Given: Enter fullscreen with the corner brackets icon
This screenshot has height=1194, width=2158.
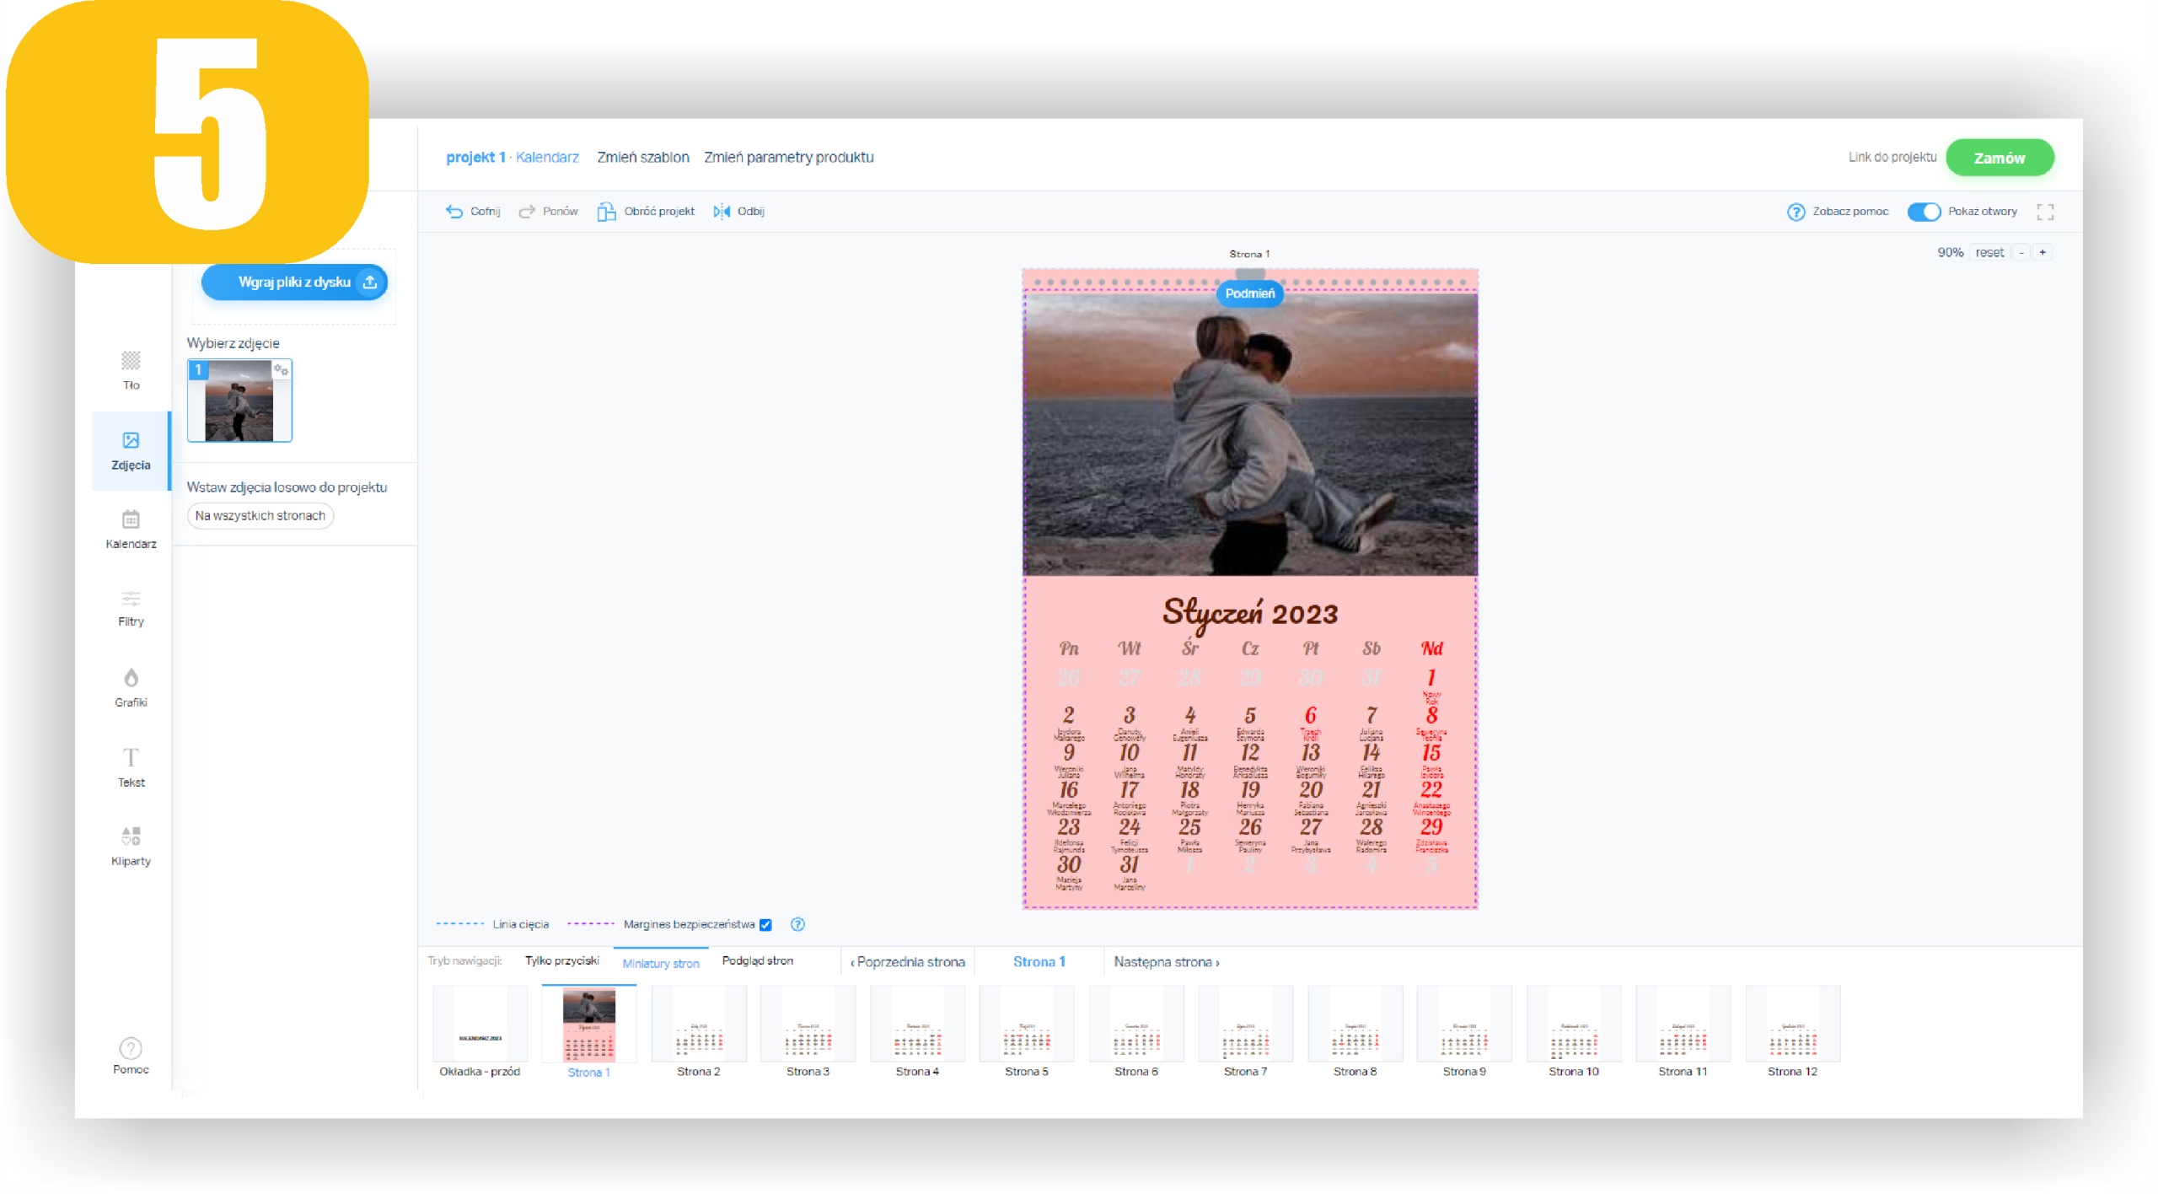Looking at the screenshot, I should click(x=2044, y=212).
